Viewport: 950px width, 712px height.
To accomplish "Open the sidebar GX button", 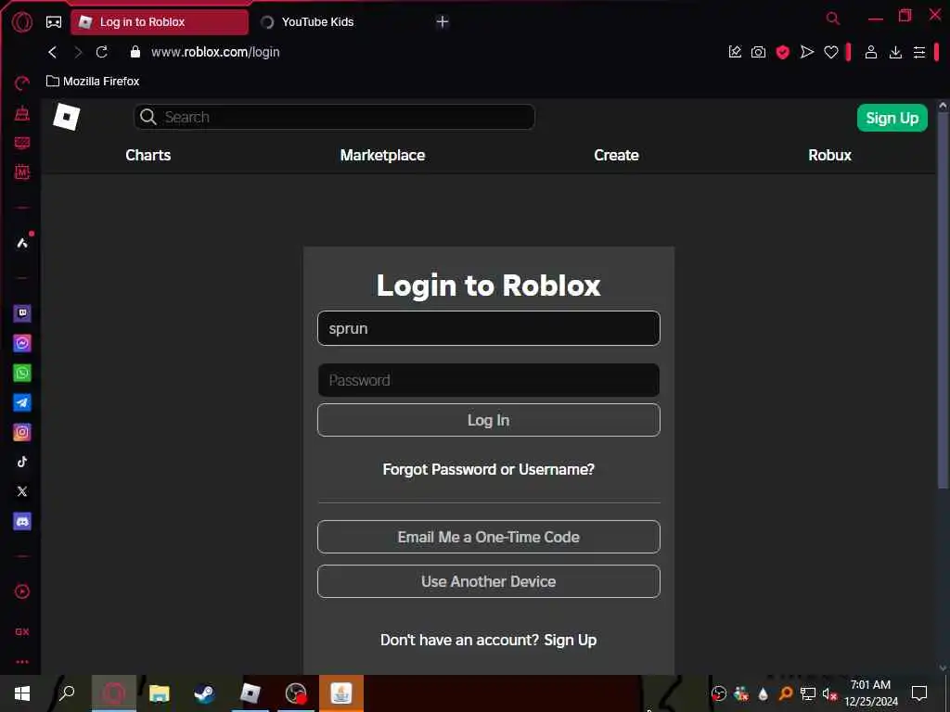I will click(22, 631).
